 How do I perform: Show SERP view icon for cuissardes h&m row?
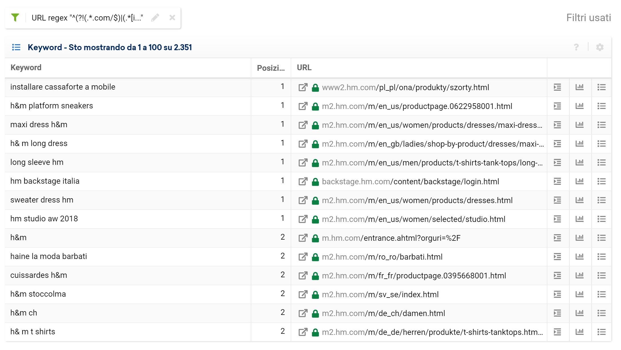(x=557, y=276)
